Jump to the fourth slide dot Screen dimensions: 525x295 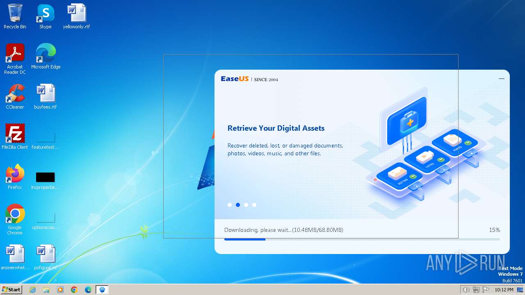[254, 205]
